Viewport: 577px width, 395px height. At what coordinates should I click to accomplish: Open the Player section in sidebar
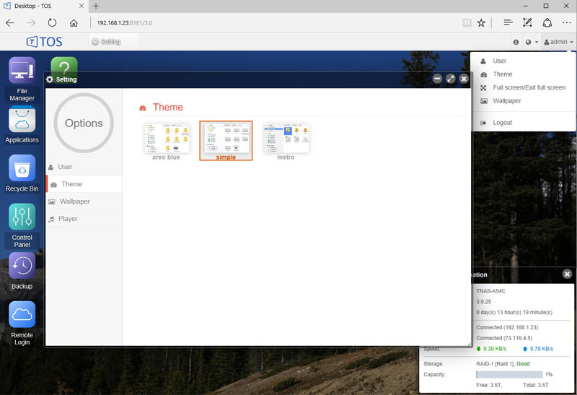(67, 219)
